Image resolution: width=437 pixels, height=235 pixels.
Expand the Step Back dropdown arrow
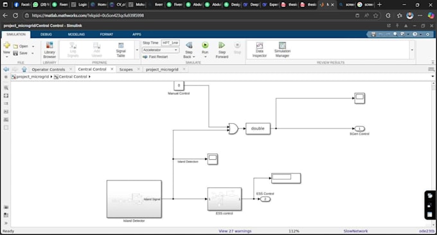(x=193, y=57)
